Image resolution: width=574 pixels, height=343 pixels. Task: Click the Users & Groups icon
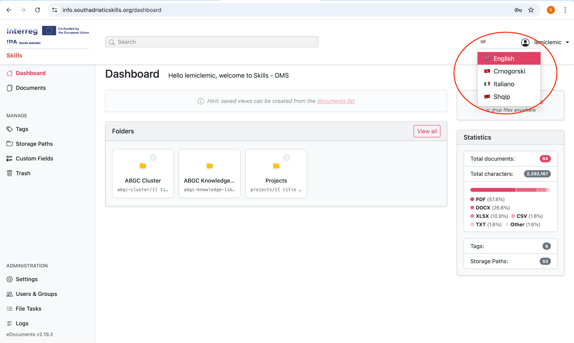pyautogui.click(x=10, y=294)
